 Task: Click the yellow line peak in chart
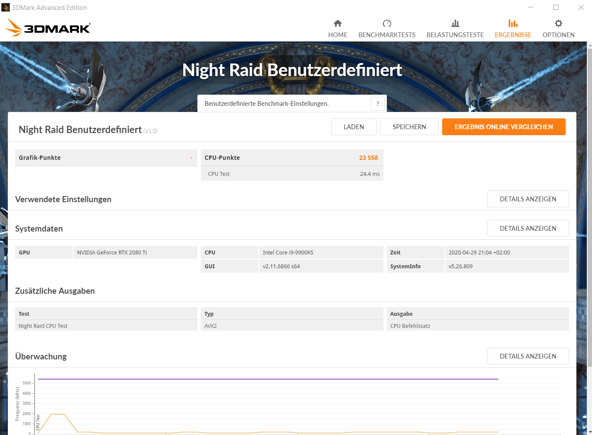pyautogui.click(x=58, y=414)
